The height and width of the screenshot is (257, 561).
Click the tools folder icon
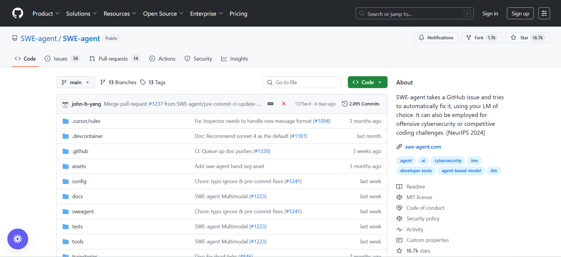[66, 242]
